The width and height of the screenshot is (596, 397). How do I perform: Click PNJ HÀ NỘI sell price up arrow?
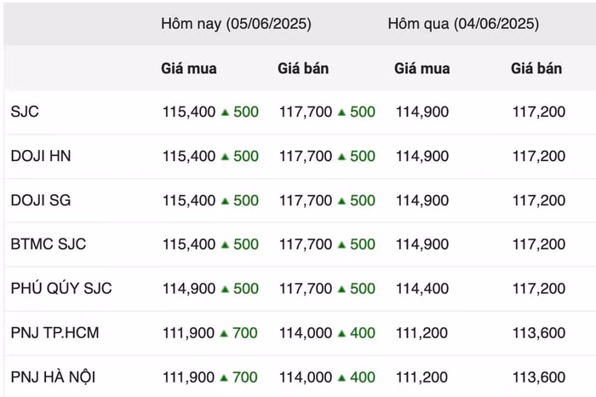[342, 377]
